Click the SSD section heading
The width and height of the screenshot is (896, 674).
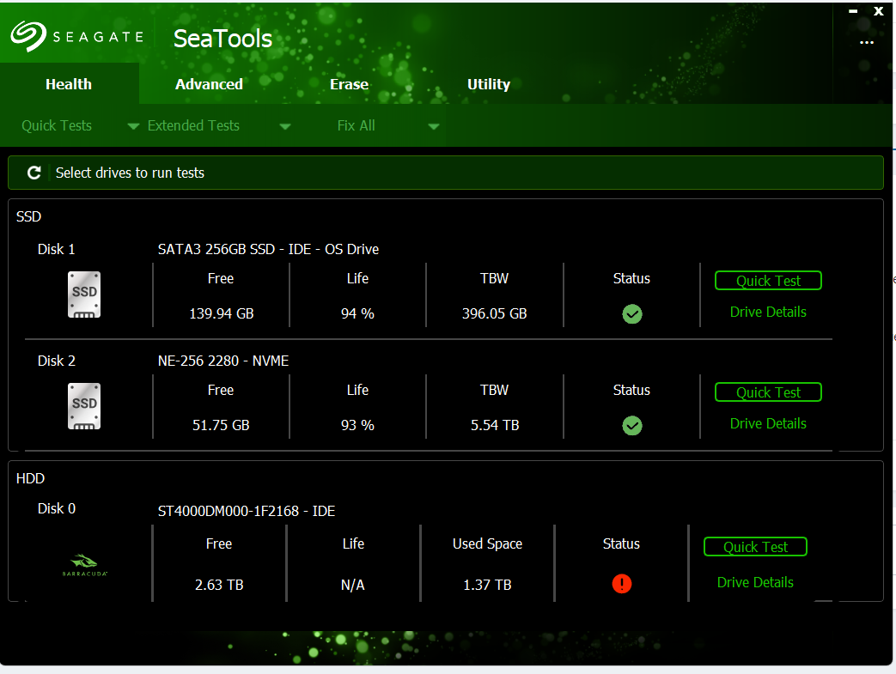point(28,216)
